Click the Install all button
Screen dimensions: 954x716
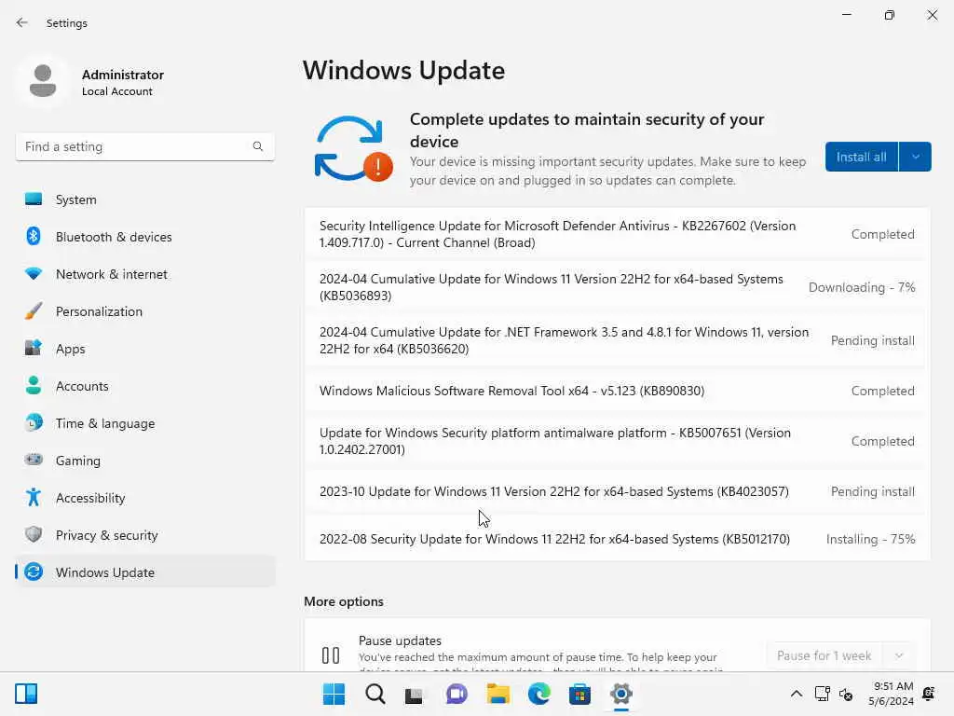[861, 157]
